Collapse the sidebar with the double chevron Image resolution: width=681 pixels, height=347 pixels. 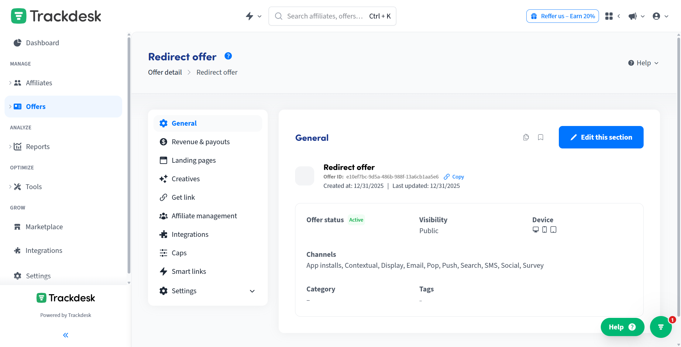[x=65, y=335]
